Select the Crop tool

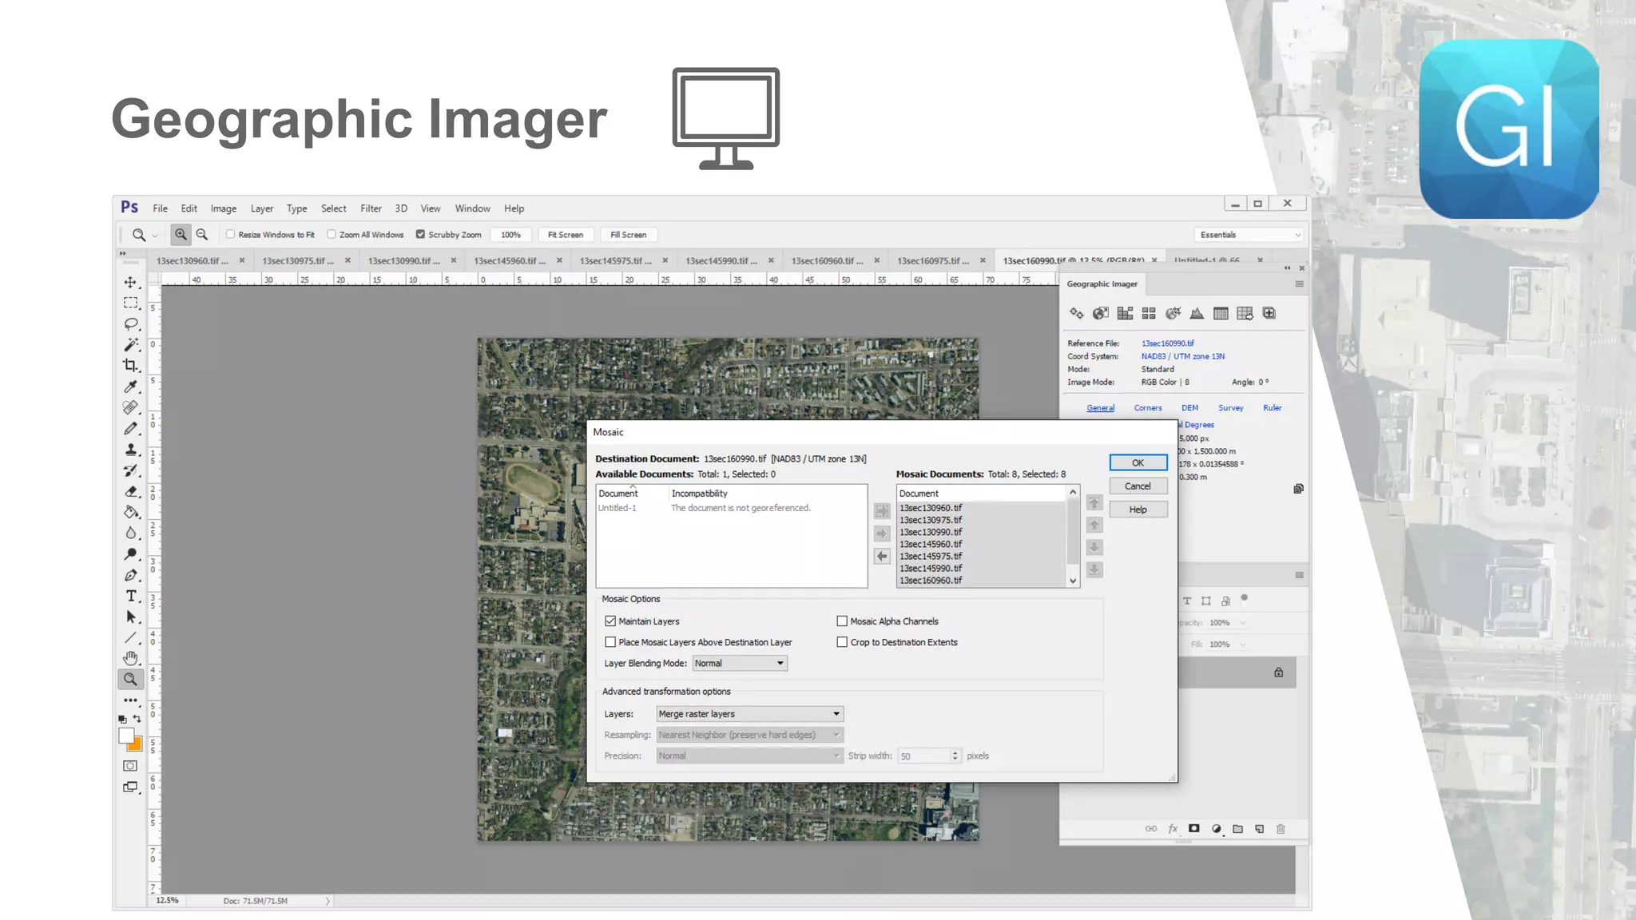pos(130,365)
